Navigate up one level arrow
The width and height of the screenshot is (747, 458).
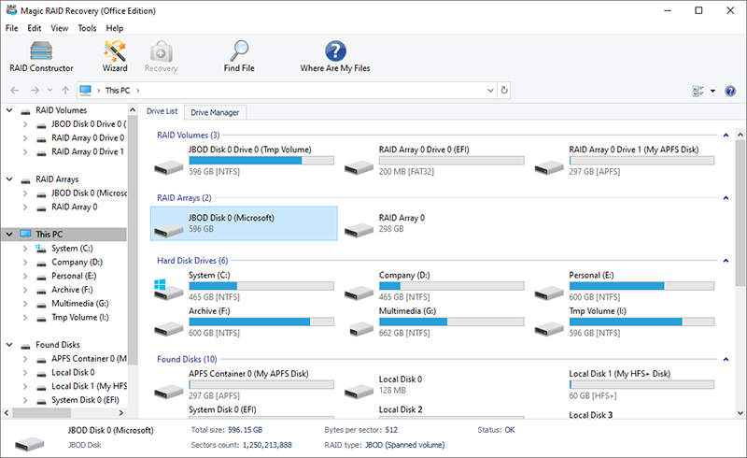point(65,90)
